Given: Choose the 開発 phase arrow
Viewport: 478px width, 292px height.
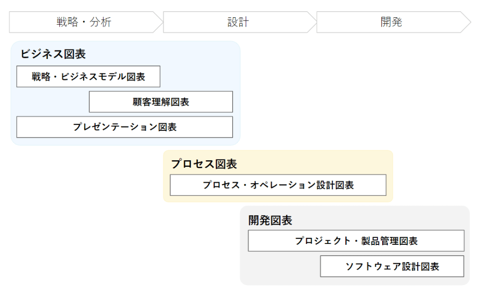Looking at the screenshot, I should click(391, 22).
